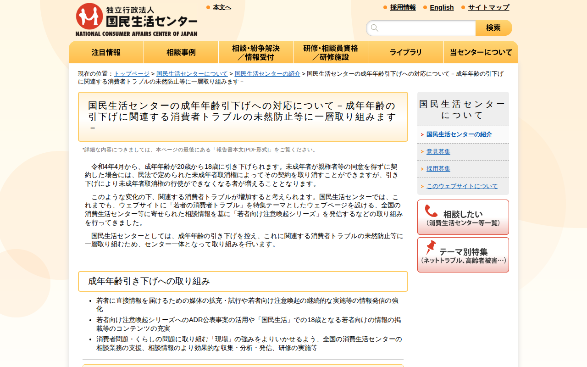Open the 相談事例 navigation tab
The height and width of the screenshot is (367, 587).
tap(181, 52)
